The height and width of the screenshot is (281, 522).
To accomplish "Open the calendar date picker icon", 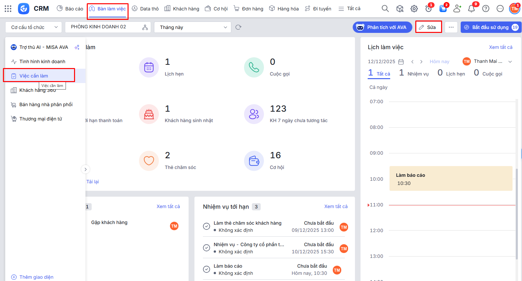I will point(401,62).
